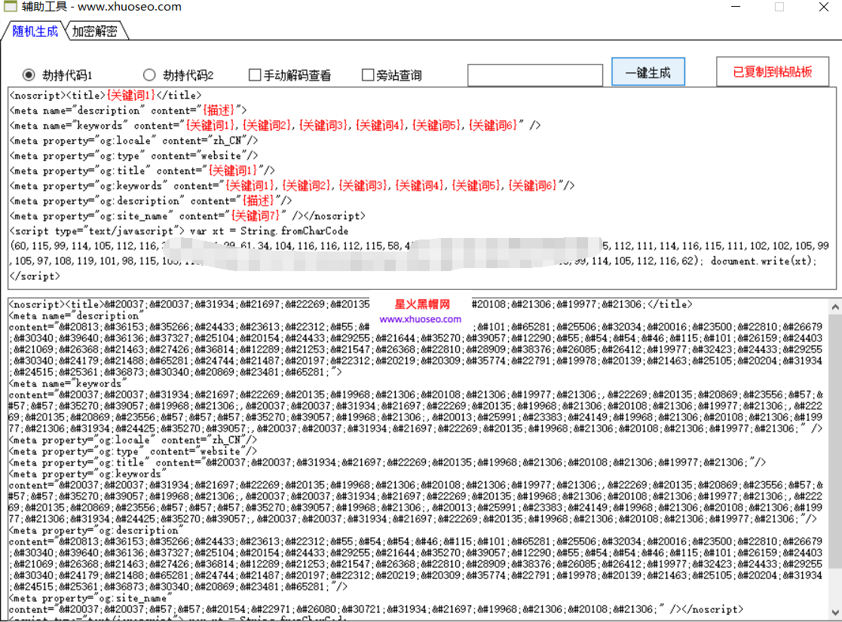
Task: Click the template line "<noscript><title>{关键词1}</title>"
Action: point(106,96)
